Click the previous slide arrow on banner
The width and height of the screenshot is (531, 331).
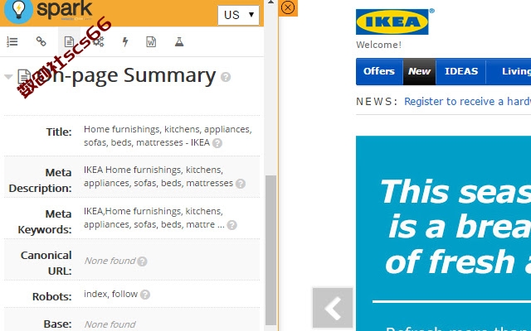click(x=333, y=308)
